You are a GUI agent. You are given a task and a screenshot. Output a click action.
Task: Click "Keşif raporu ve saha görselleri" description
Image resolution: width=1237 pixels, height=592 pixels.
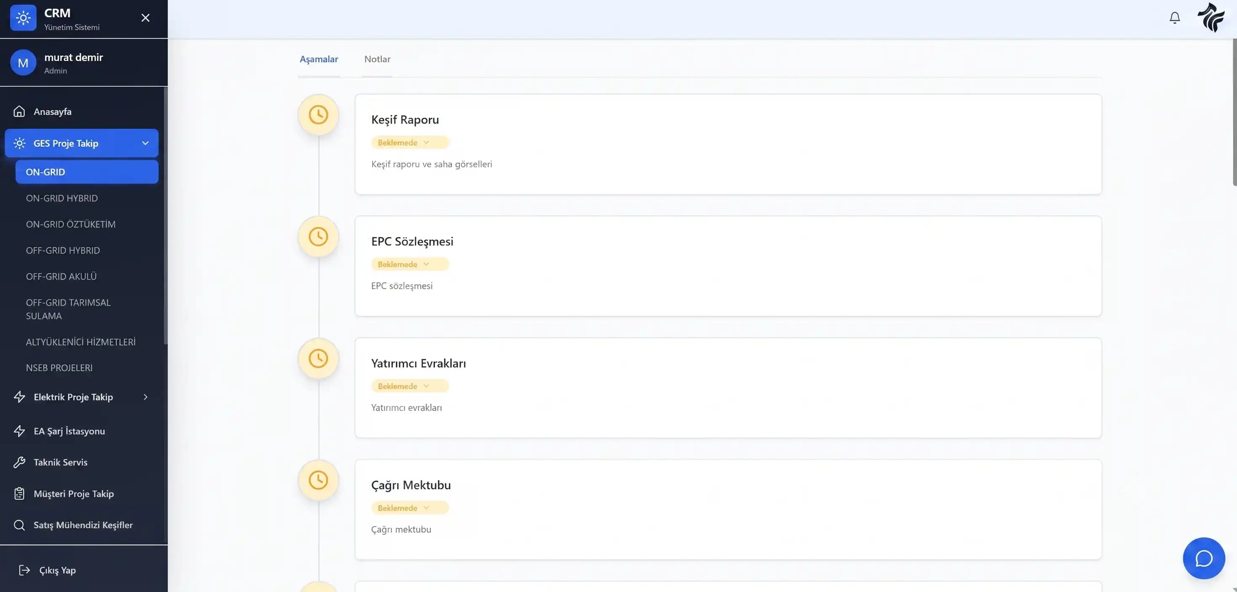point(431,164)
